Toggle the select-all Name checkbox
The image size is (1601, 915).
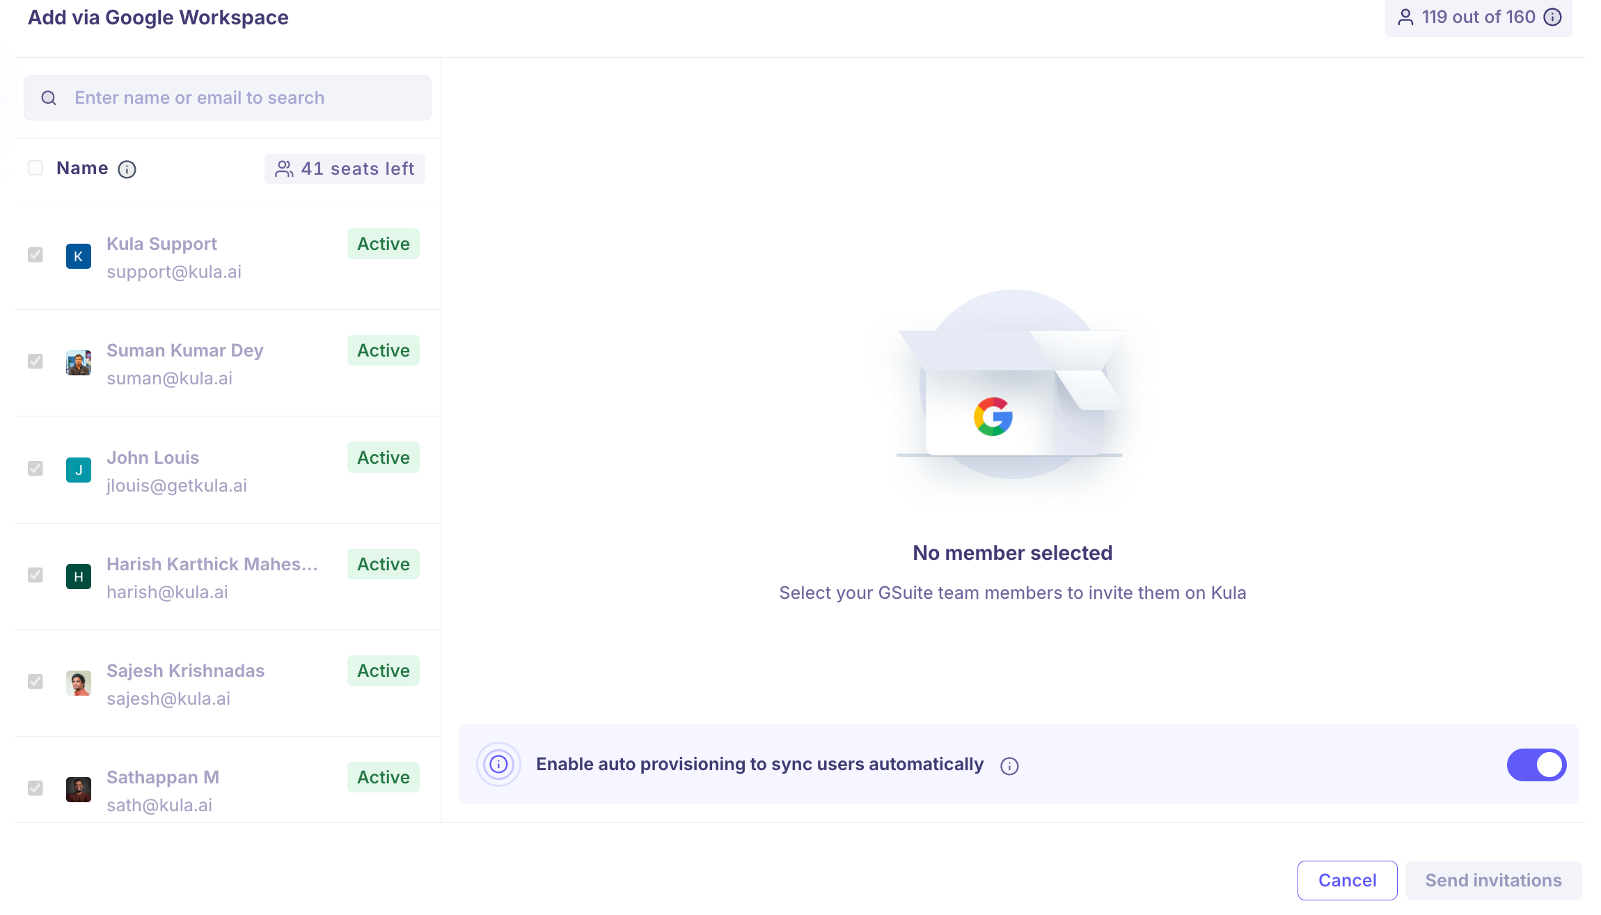tap(36, 168)
